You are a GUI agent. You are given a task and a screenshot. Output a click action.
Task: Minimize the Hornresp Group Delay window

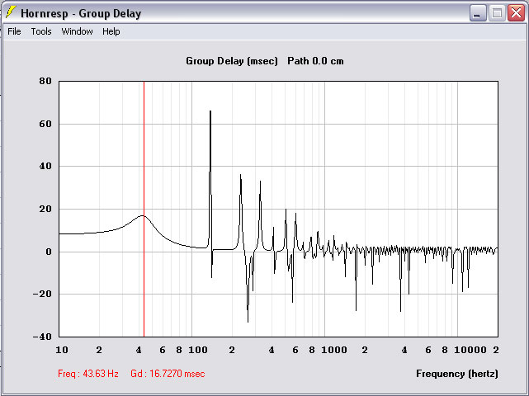478,13
